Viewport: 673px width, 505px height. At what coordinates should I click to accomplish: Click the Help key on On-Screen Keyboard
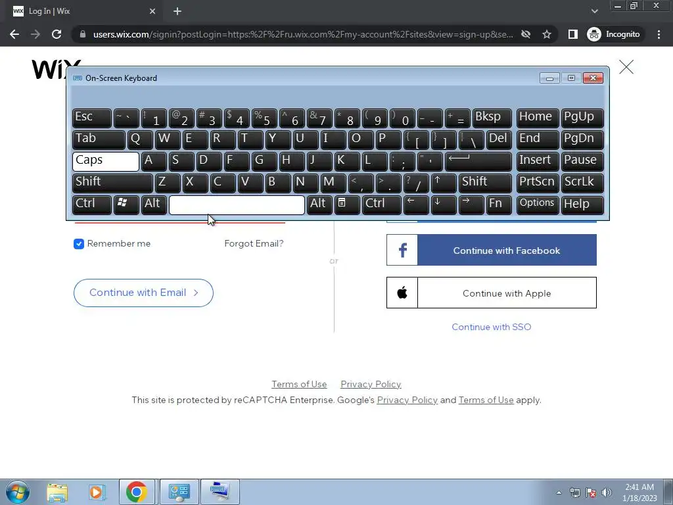point(582,205)
